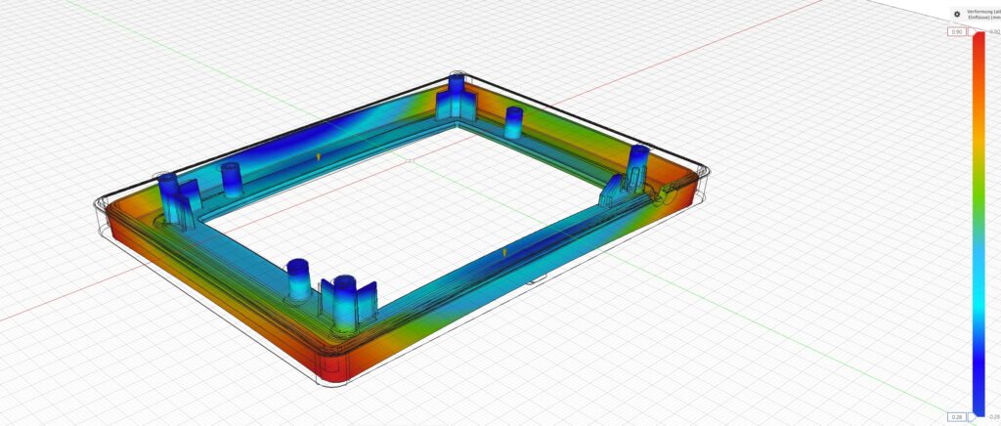Select the upper legend range slider handle
The width and height of the screenshot is (1001, 426).
973,32
